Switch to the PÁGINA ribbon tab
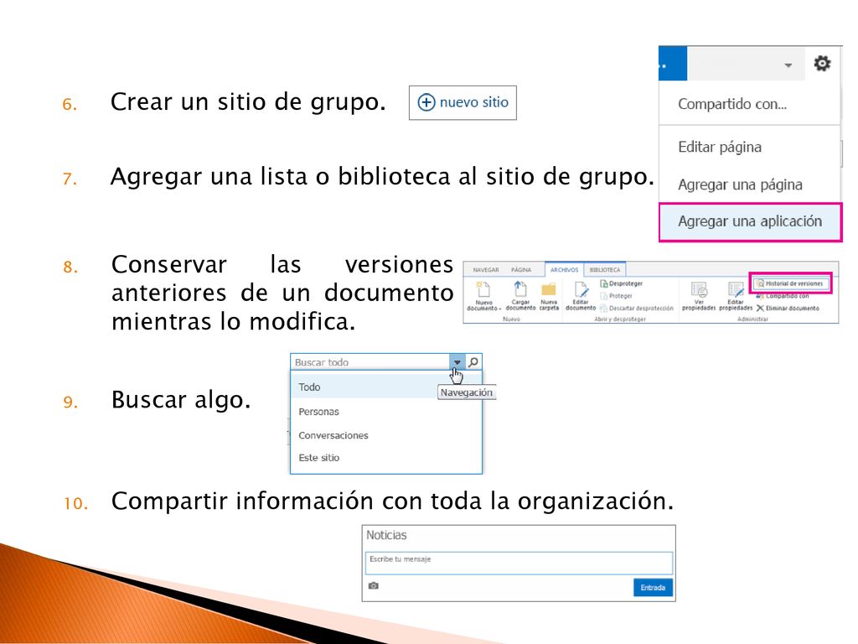The height and width of the screenshot is (644, 858). click(x=521, y=270)
